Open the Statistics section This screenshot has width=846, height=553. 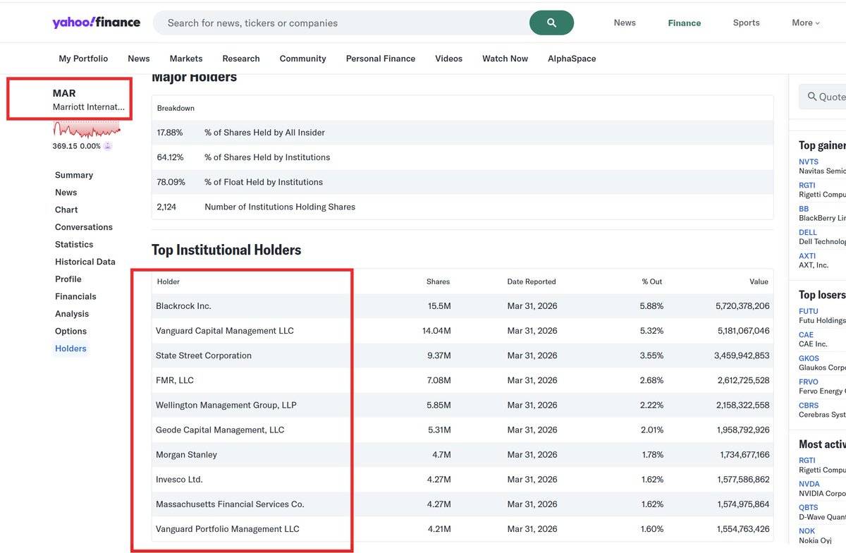point(74,244)
